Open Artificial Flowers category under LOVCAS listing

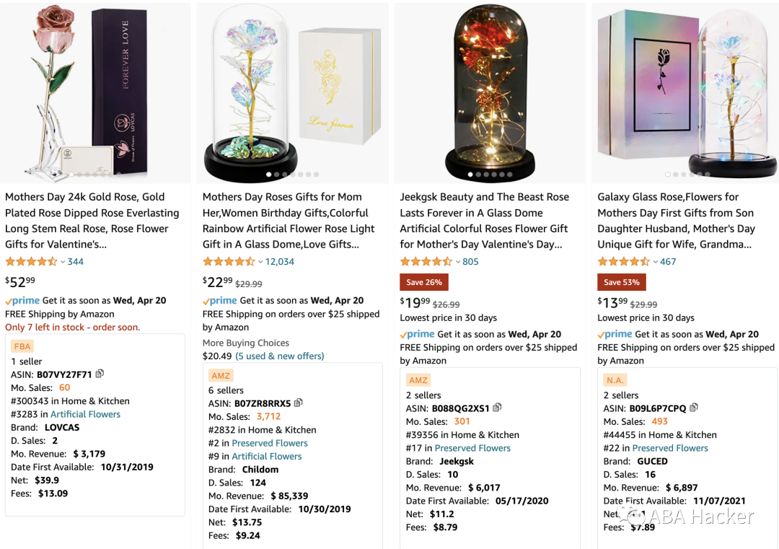85,414
